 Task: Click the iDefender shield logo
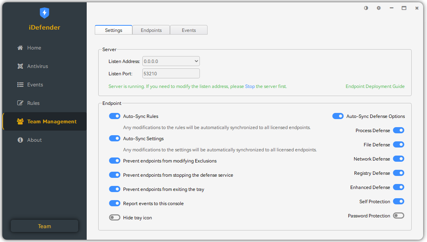45,13
